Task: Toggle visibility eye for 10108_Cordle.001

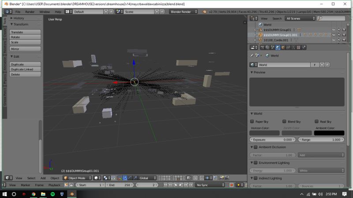Action: coord(334,40)
